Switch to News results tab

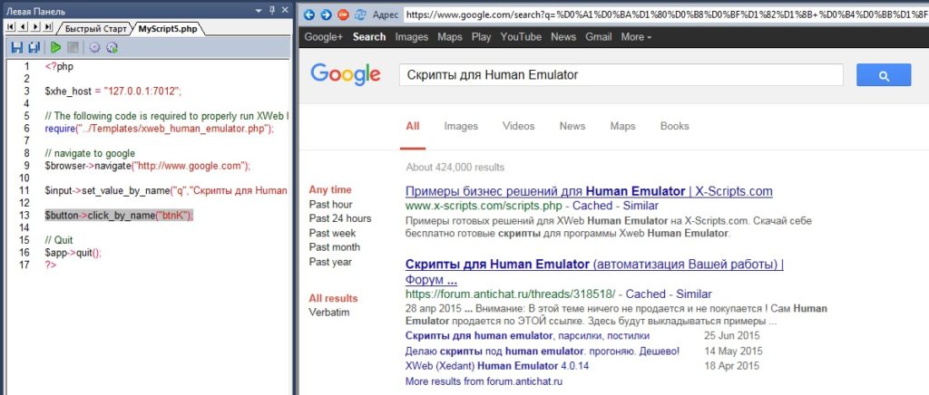coord(572,126)
